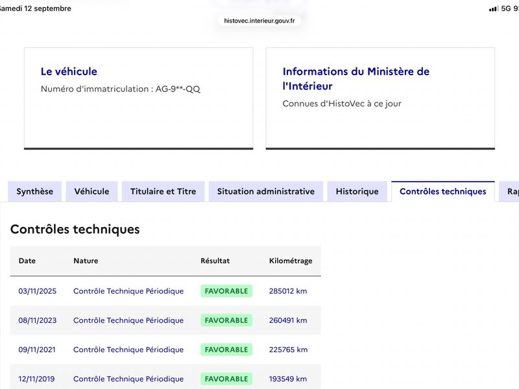
Task: Go to the Historique tab
Action: click(357, 191)
